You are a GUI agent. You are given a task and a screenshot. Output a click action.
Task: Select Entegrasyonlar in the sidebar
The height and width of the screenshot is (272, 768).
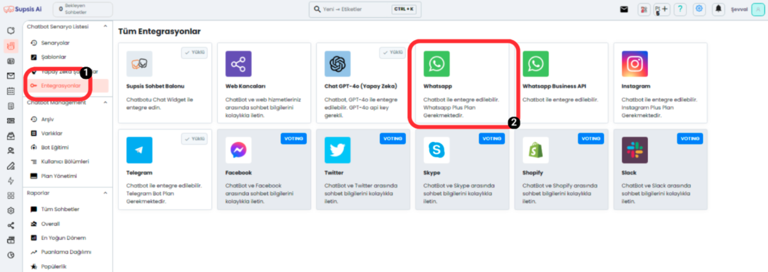pos(67,86)
